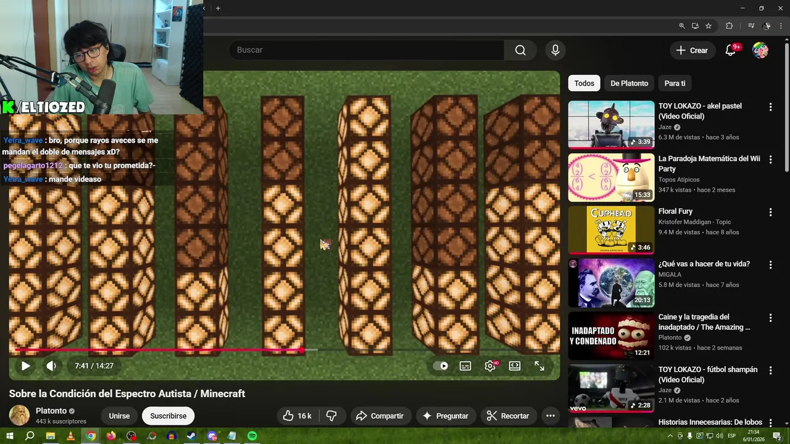Open Firefox from the taskbar

coord(111,436)
